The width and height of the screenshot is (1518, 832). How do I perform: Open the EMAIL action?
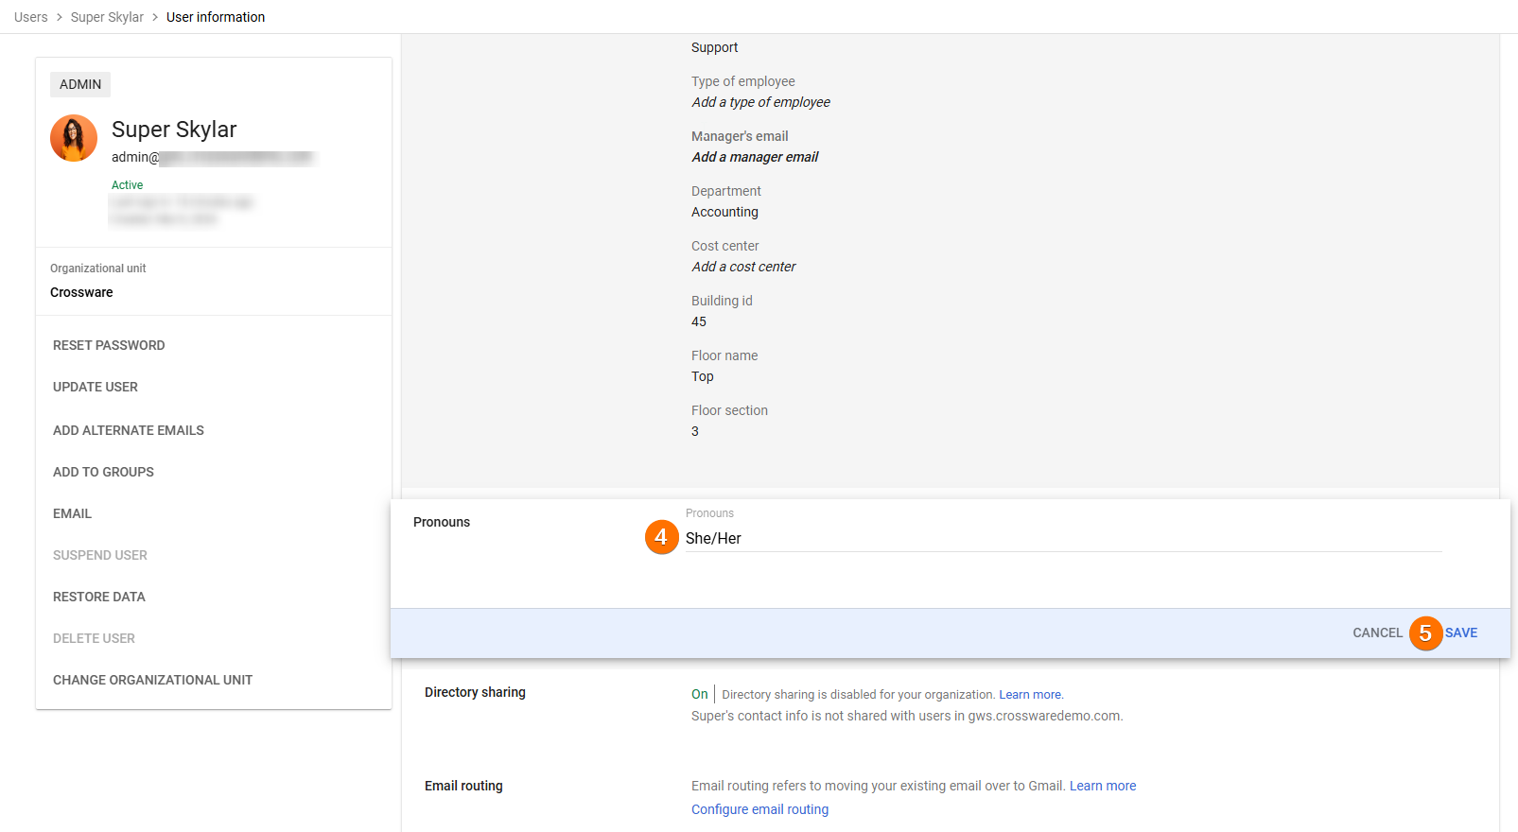pos(72,513)
